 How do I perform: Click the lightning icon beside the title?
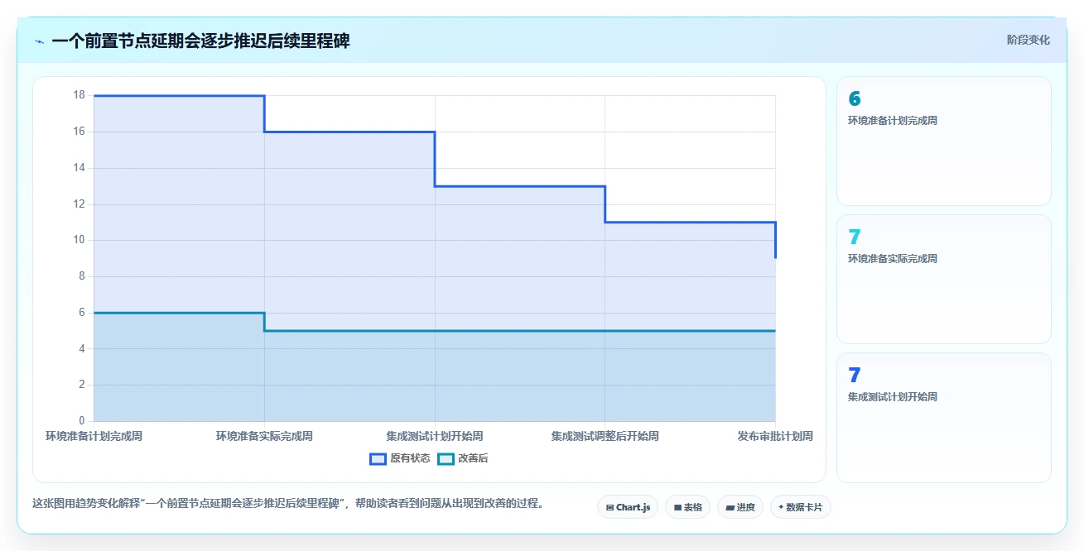[39, 41]
